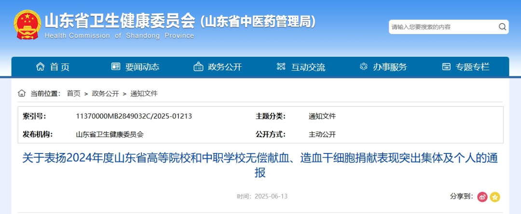
Task: Click the Health Commission of Shandong Province subtitle
Action: [119, 36]
